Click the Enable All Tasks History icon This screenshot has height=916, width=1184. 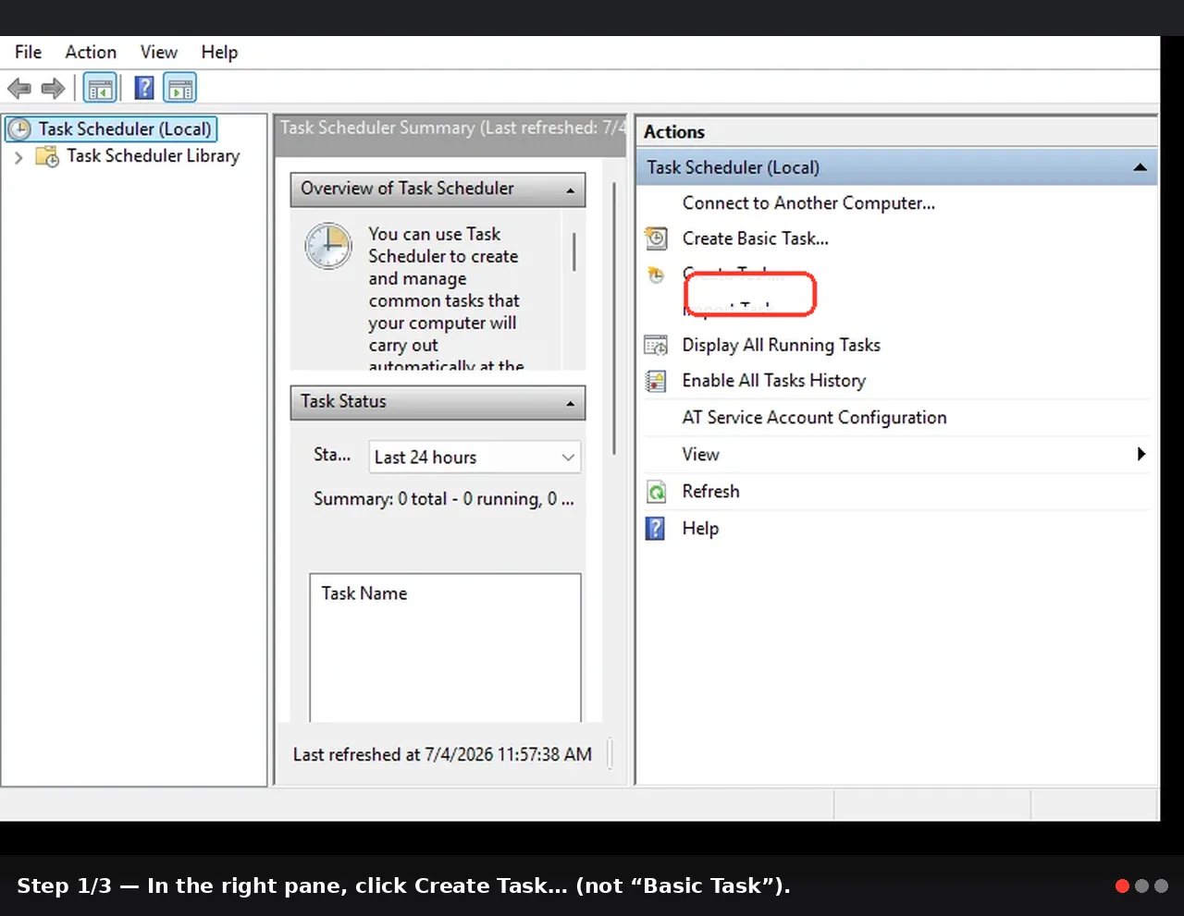pos(656,381)
